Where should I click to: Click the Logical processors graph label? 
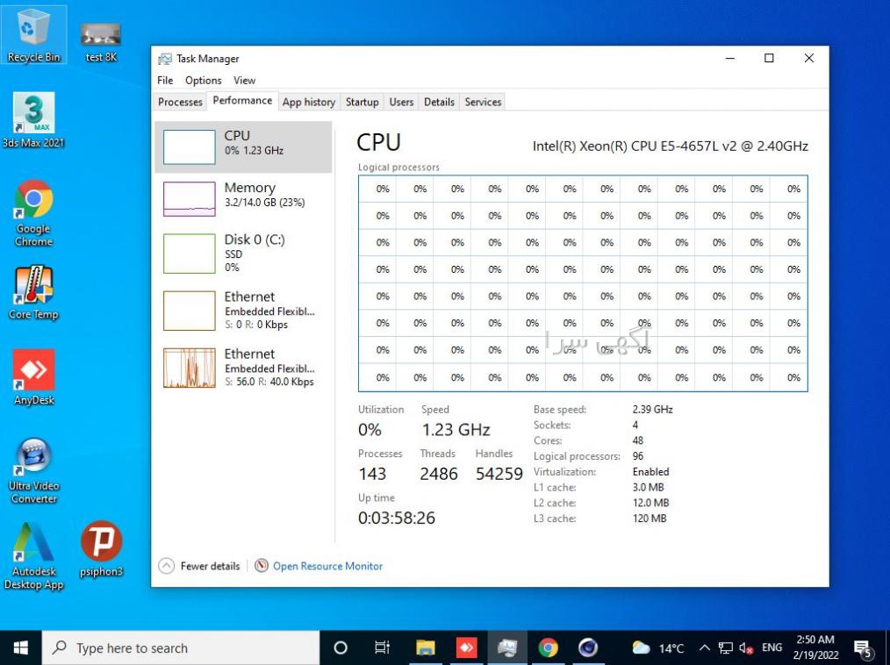tap(398, 168)
